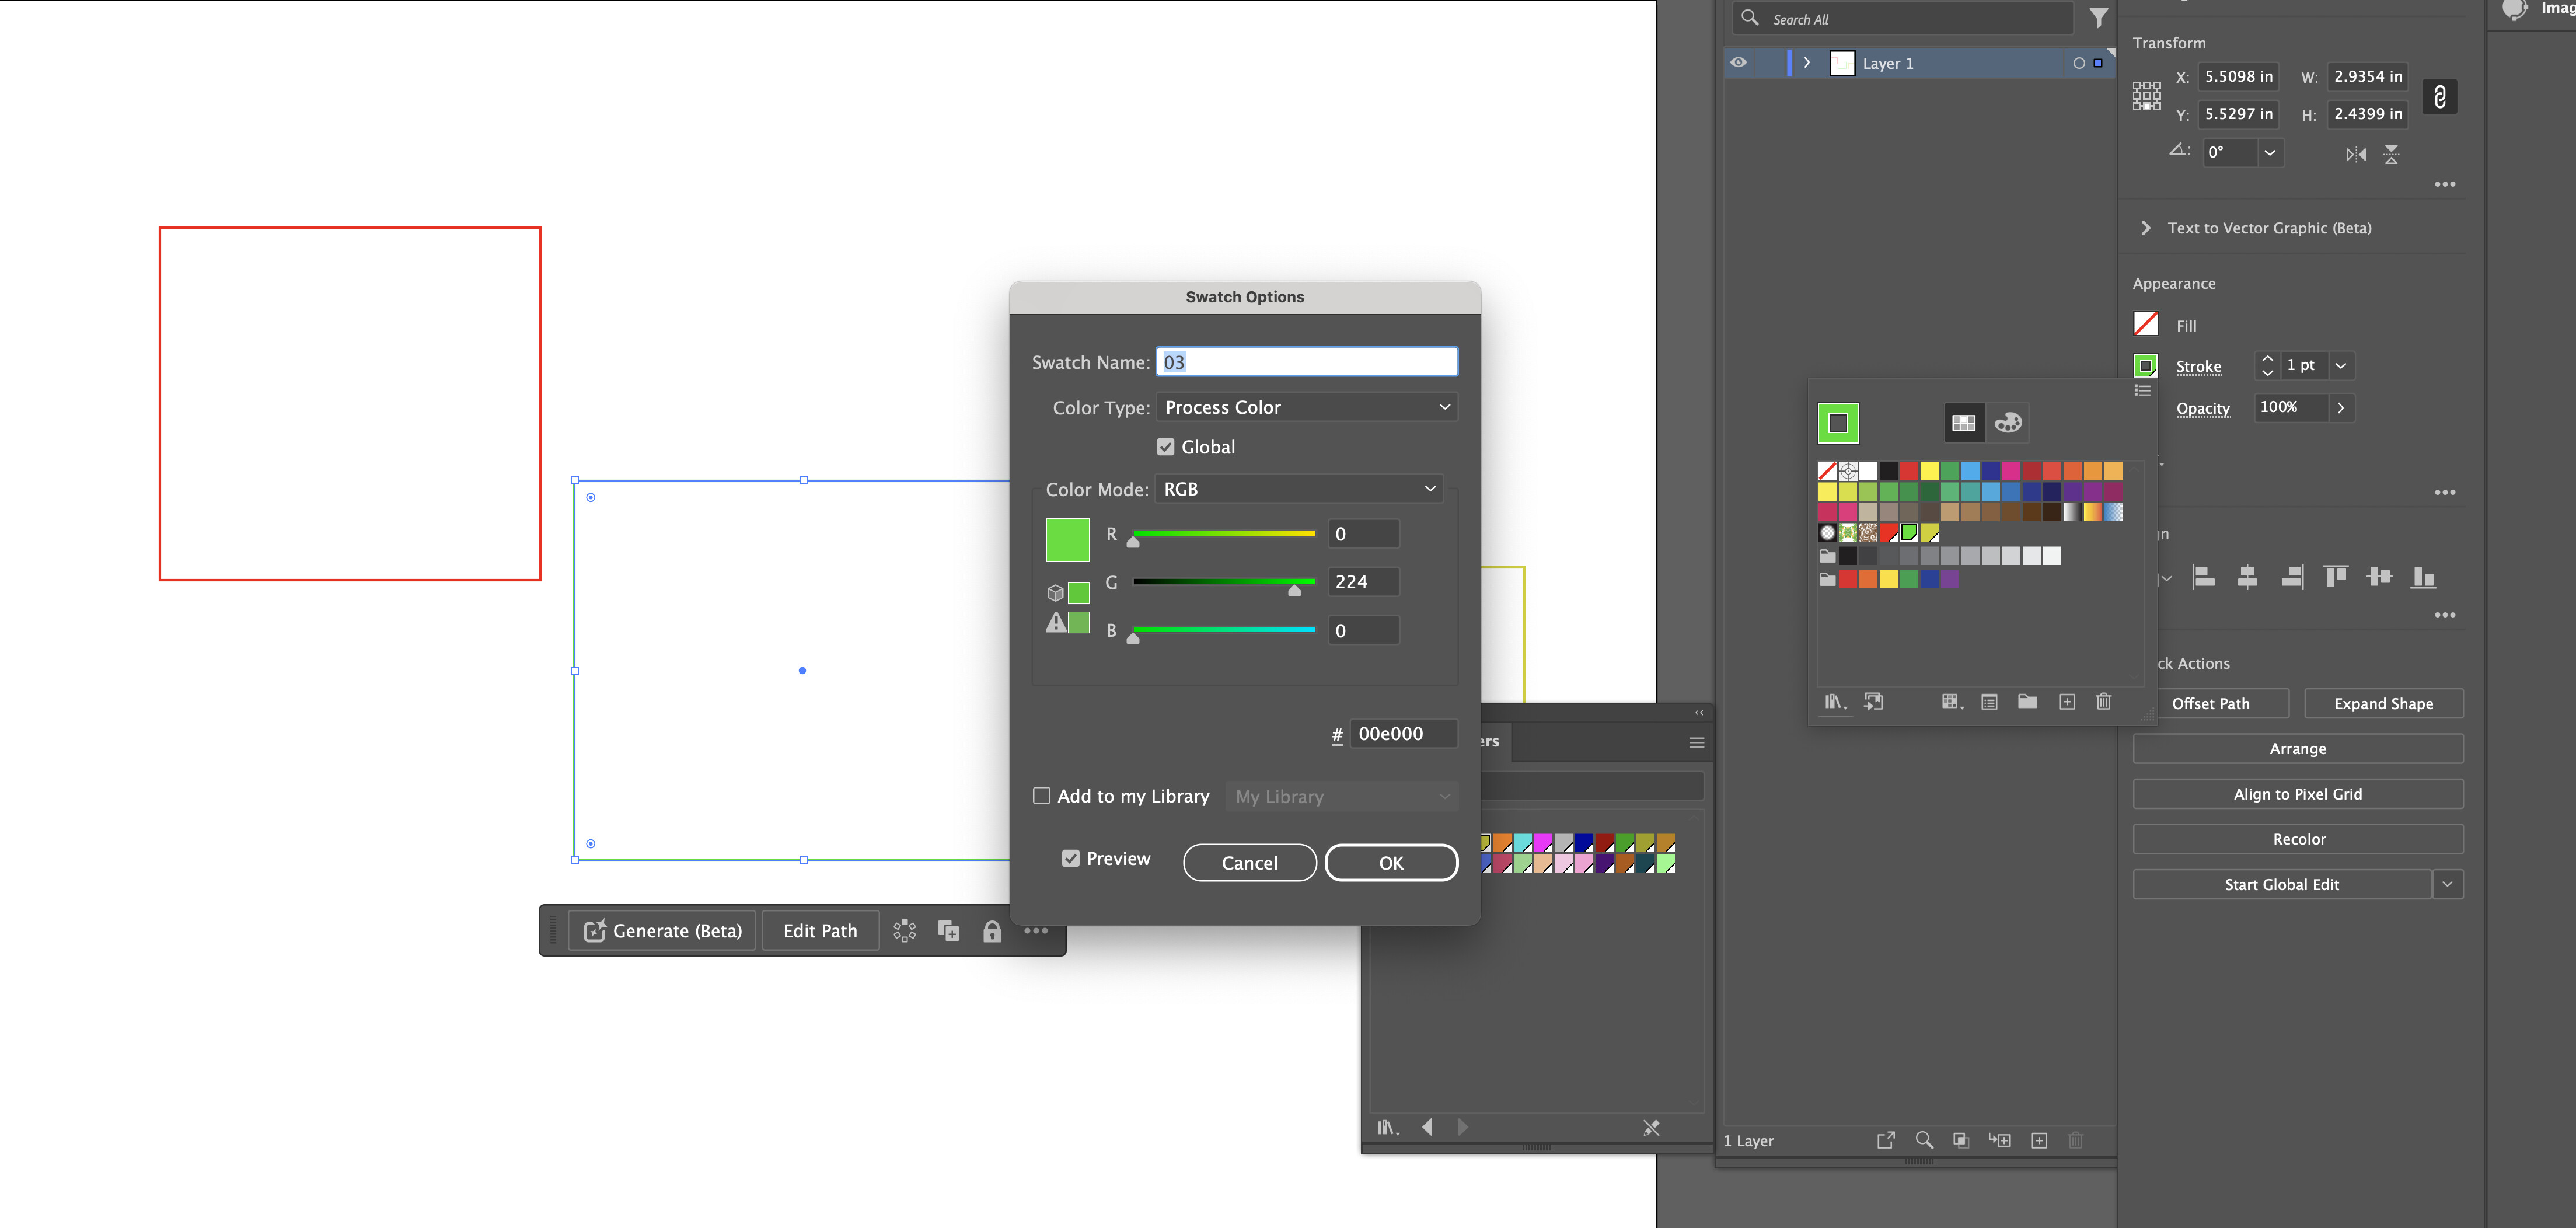
Task: Open the Stroke weight dropdown
Action: 2340,365
